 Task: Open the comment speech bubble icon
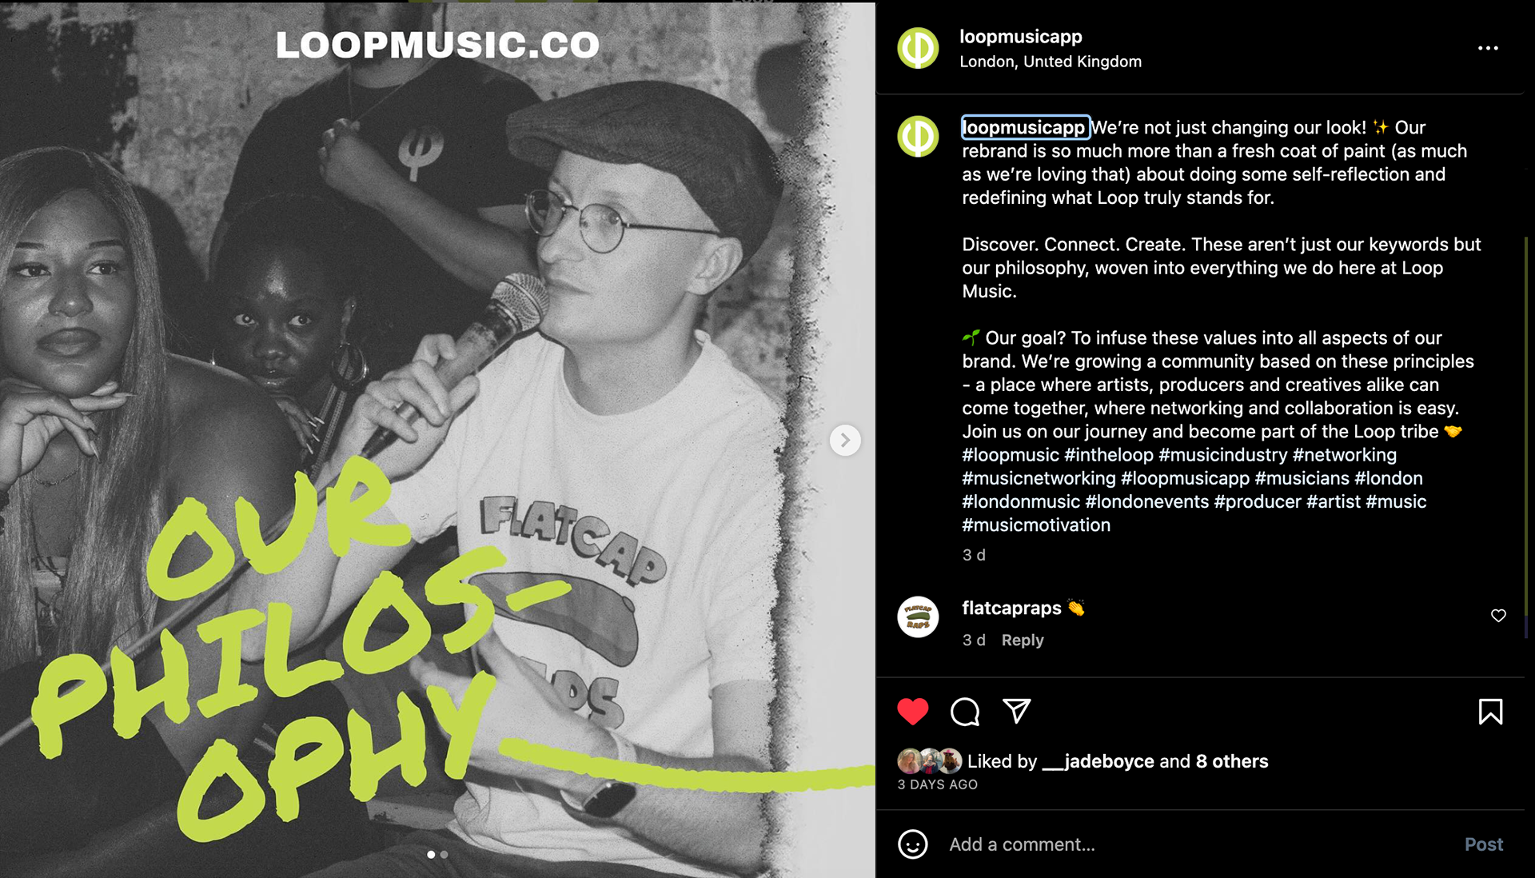coord(965,711)
